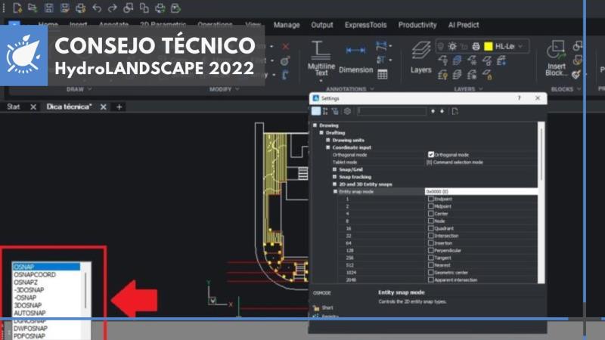Select the Dimension tool
This screenshot has height=340, width=605.
pos(355,59)
